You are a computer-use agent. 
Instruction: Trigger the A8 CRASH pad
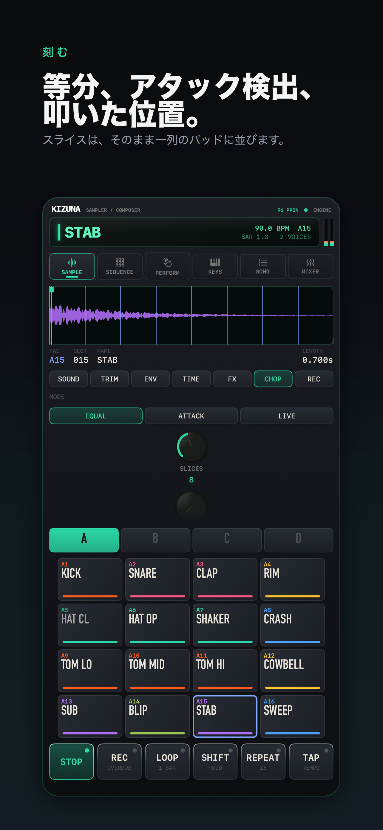pyautogui.click(x=293, y=625)
